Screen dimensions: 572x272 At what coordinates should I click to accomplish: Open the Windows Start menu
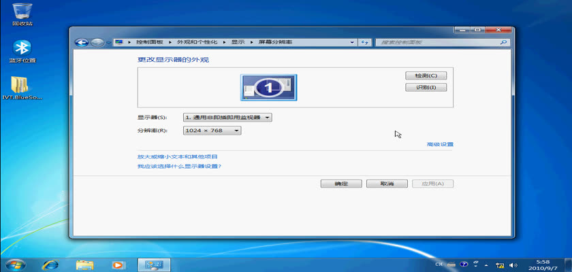[14, 264]
